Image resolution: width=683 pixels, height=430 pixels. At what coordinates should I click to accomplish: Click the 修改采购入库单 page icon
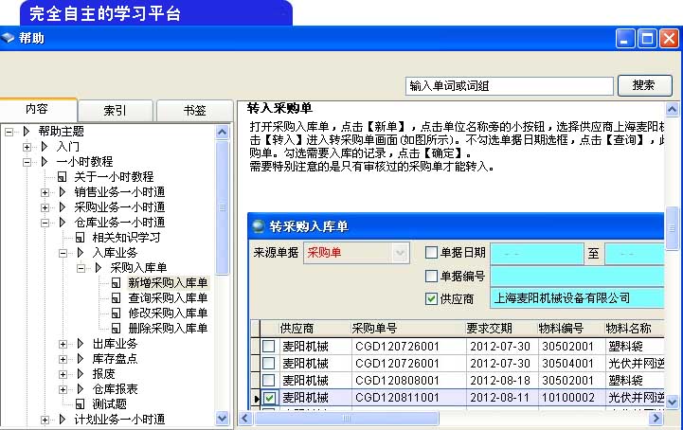[117, 314]
